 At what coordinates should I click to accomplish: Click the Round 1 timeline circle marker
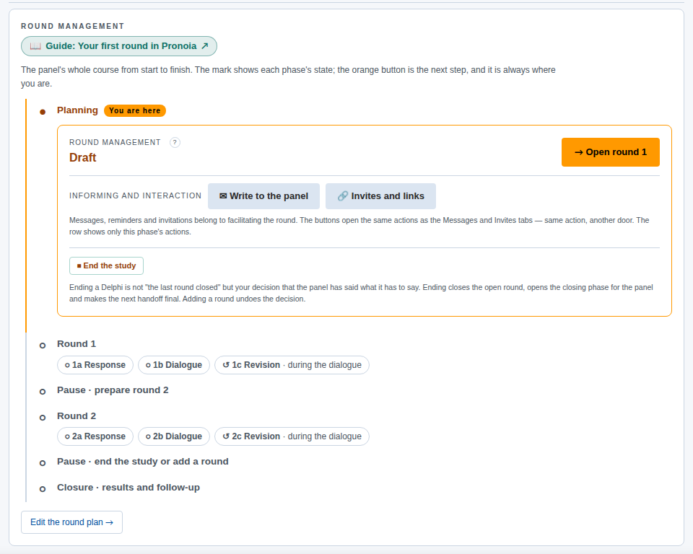click(43, 346)
